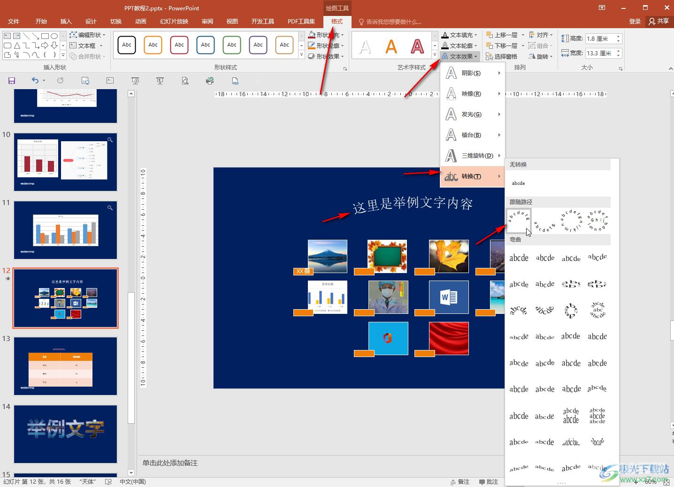This screenshot has height=487, width=674.
Task: Open the Transform (转换) submenu item
Action: (x=473, y=176)
